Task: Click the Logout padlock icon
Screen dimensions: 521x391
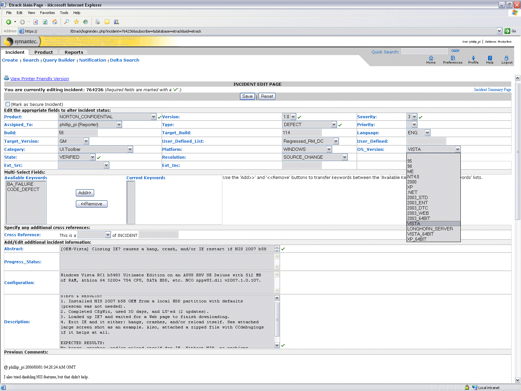Action: click(x=506, y=58)
